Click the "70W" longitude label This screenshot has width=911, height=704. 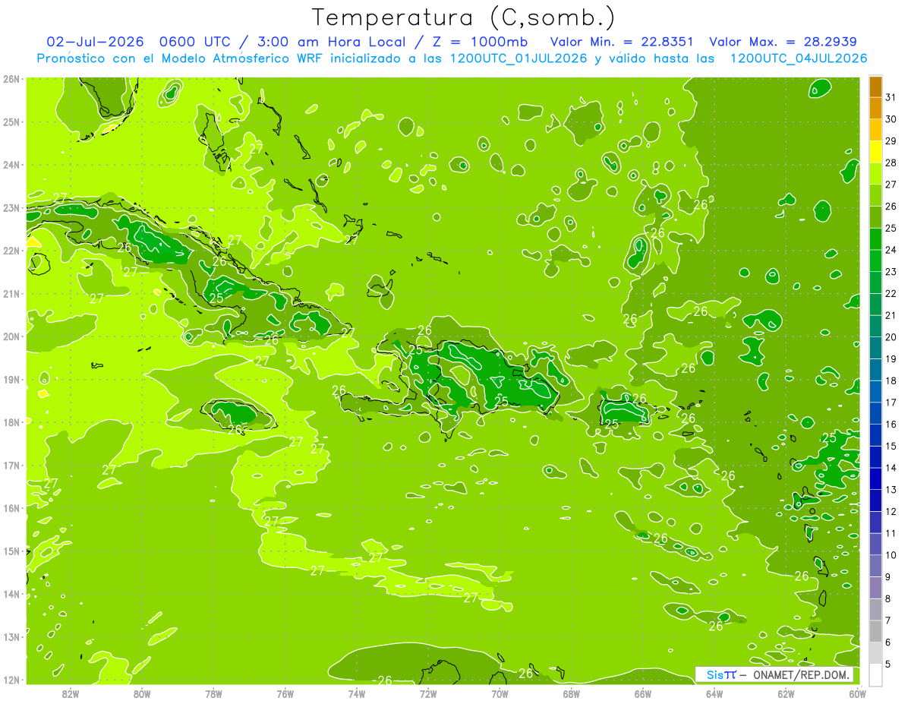[500, 693]
